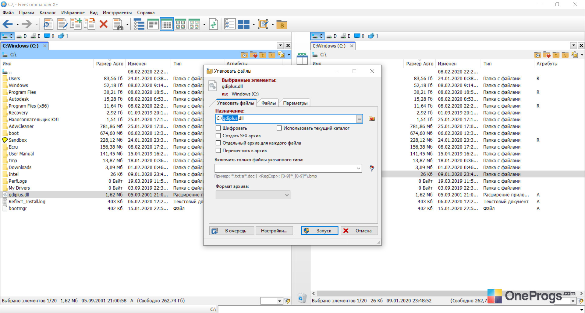Image resolution: width=585 pixels, height=313 pixels.
Task: Open Настройки... button
Action: pyautogui.click(x=274, y=231)
